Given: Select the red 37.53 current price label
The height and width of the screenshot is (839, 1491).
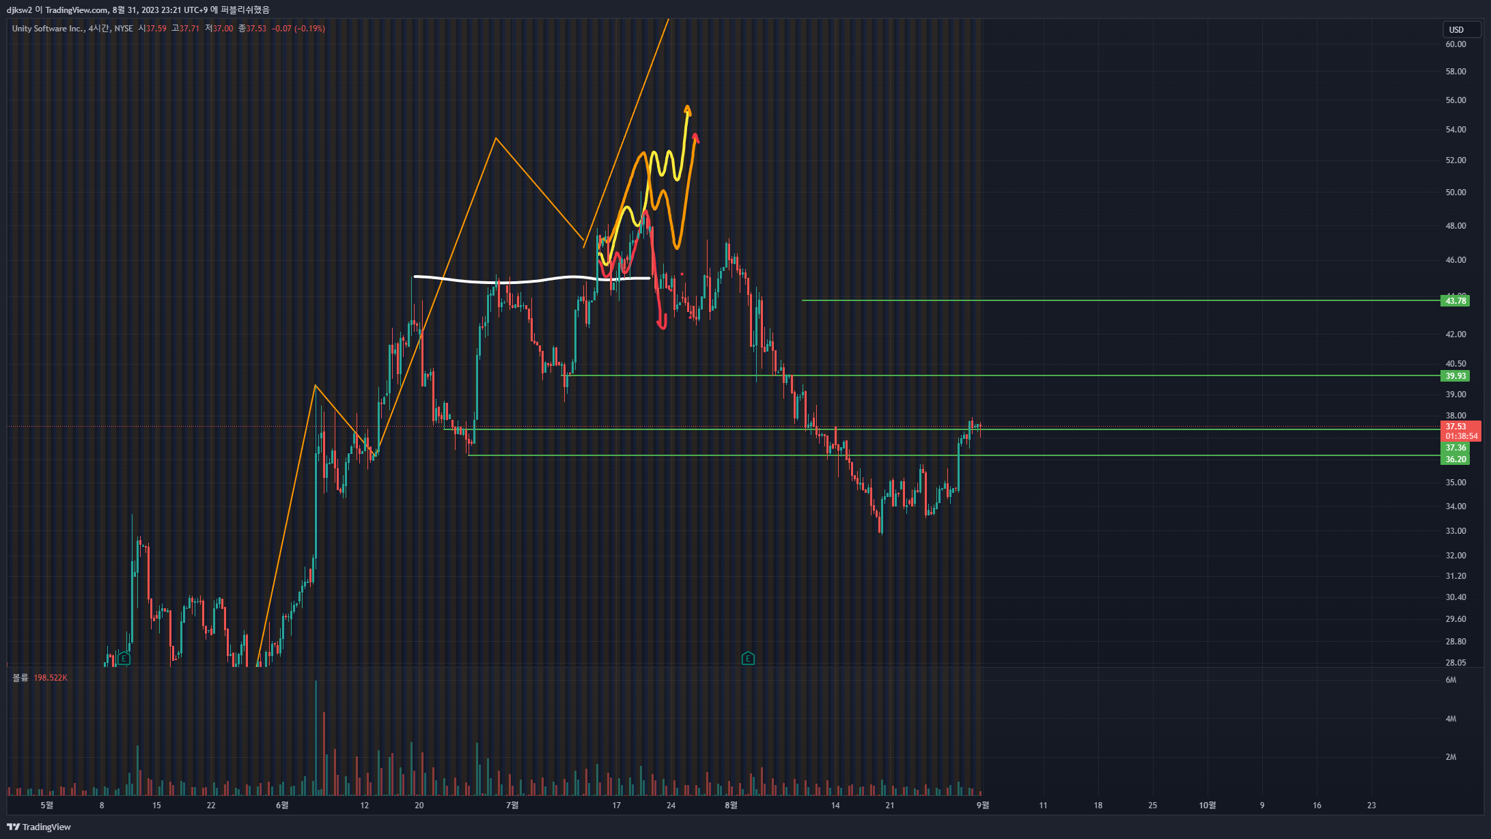Looking at the screenshot, I should coord(1455,427).
